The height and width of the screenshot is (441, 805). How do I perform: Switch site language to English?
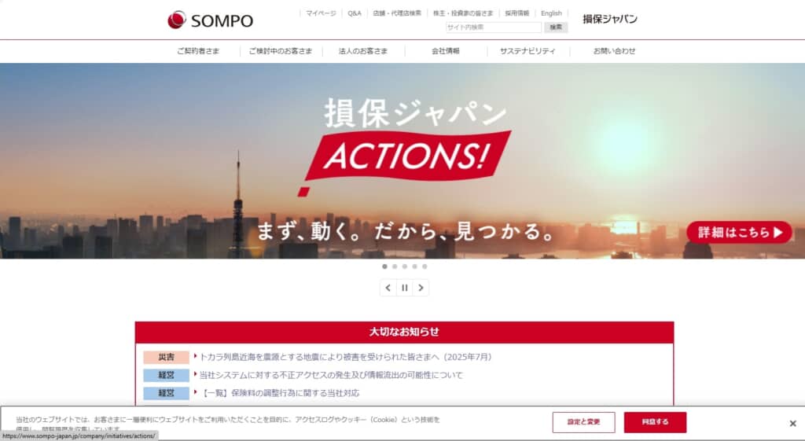pos(551,13)
